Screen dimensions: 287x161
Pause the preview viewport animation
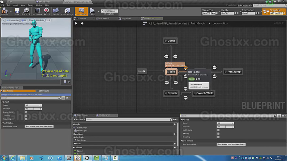tap(65, 82)
